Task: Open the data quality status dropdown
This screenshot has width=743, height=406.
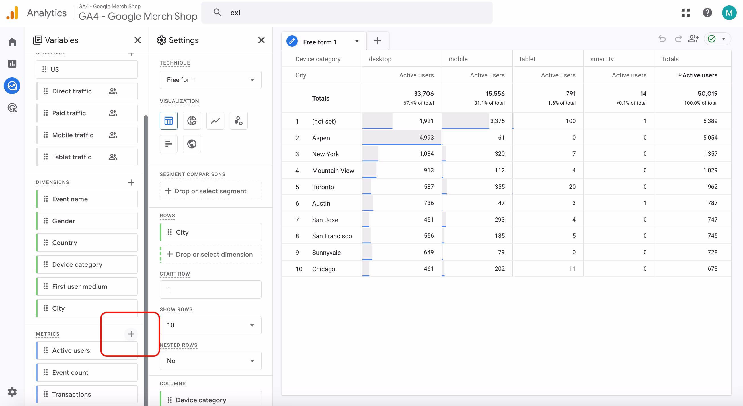Action: coord(723,39)
